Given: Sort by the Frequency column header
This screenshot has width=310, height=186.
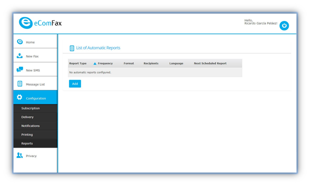Looking at the screenshot, I should coord(105,63).
